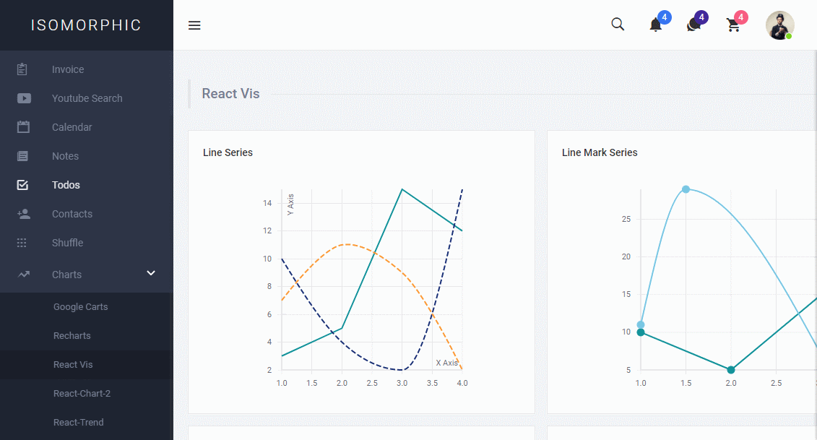Click the notification bell badge showing 4
817x440 pixels.
[x=664, y=17]
